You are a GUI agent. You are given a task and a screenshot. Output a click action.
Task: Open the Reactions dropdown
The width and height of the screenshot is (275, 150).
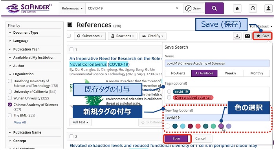123,36
